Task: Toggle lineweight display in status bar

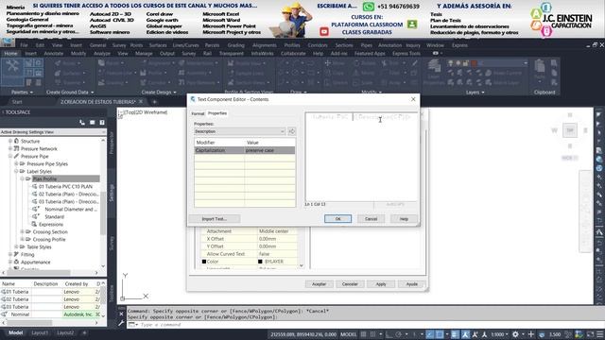Action: [456, 334]
